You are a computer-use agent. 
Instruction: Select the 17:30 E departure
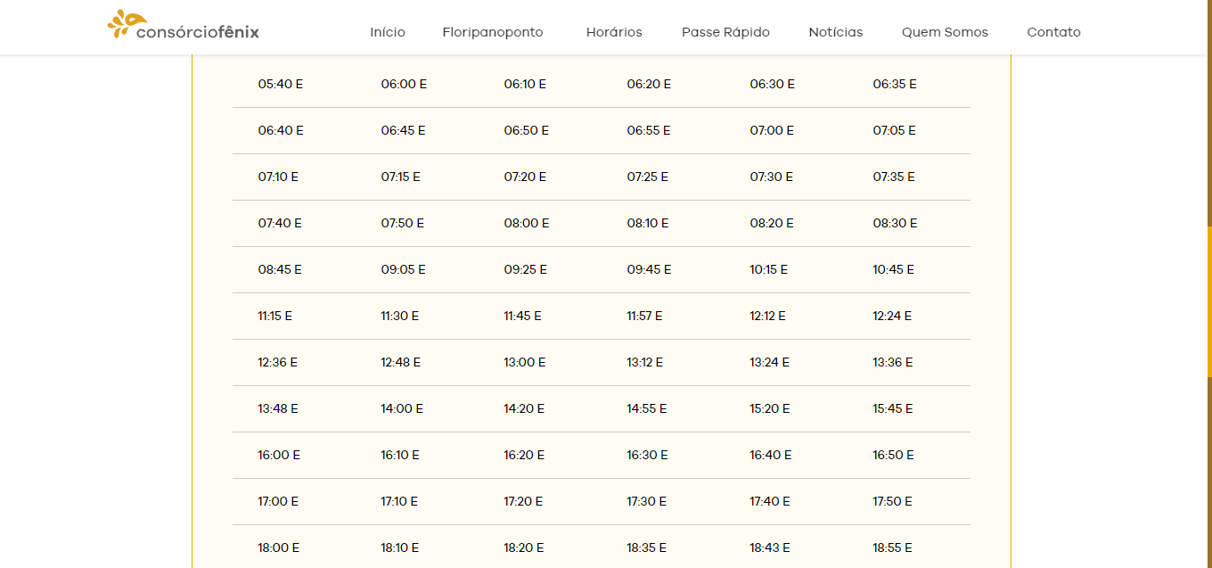pos(646,501)
